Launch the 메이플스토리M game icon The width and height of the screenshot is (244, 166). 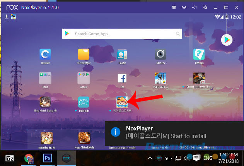coord(122,102)
